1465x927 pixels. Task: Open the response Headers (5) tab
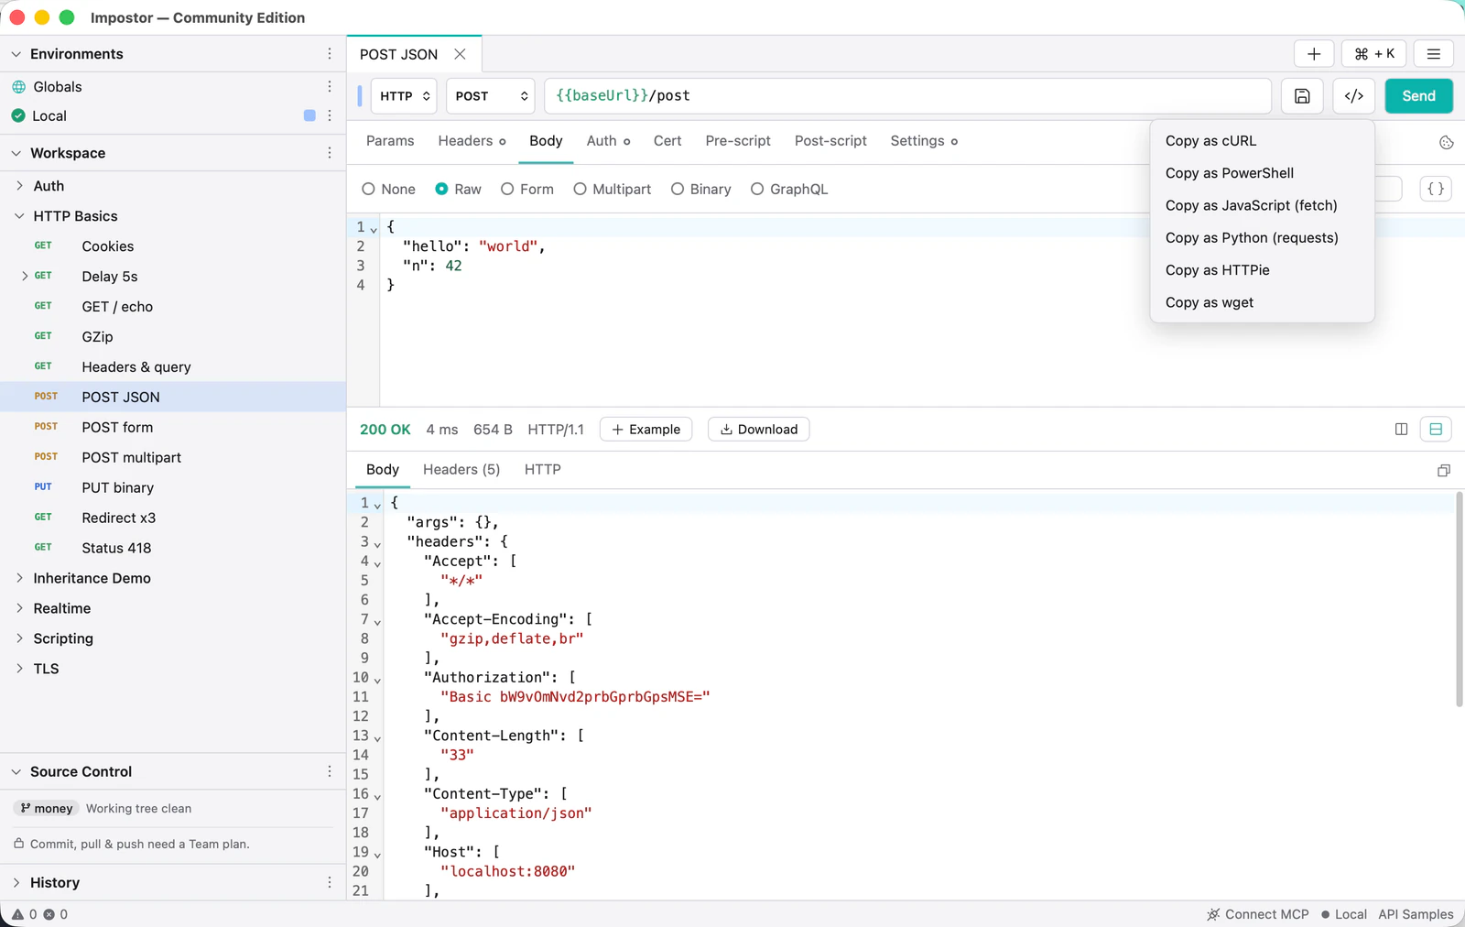coord(461,470)
